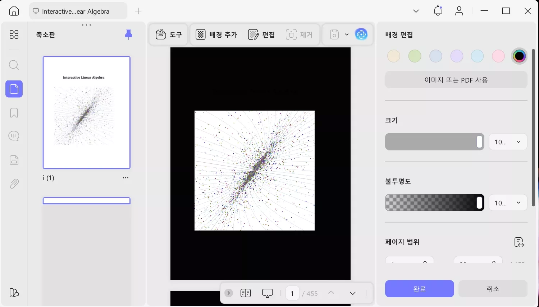Activate the 편집 (Edit) background tool
The width and height of the screenshot is (539, 307).
[261, 34]
